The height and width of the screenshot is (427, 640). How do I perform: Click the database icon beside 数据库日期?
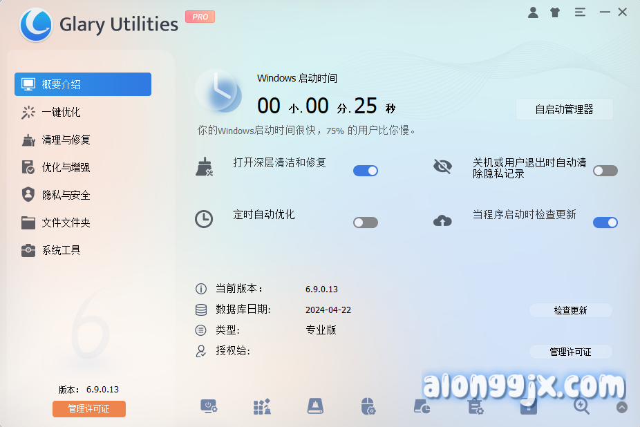click(x=201, y=310)
